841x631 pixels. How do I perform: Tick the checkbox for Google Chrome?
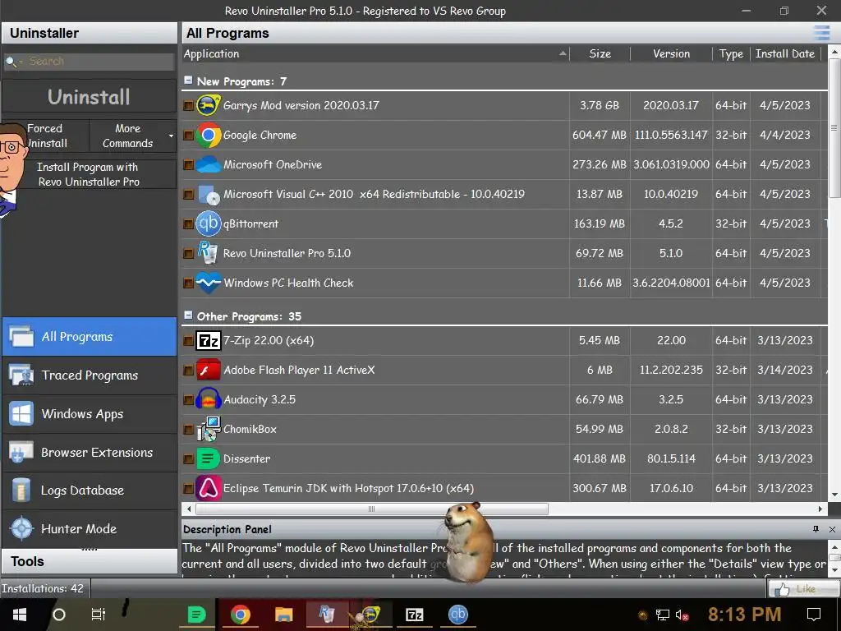pyautogui.click(x=188, y=136)
